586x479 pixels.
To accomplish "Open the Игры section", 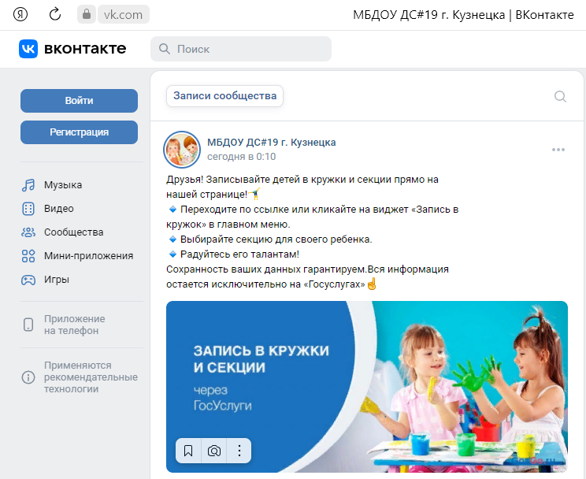I will tap(57, 280).
